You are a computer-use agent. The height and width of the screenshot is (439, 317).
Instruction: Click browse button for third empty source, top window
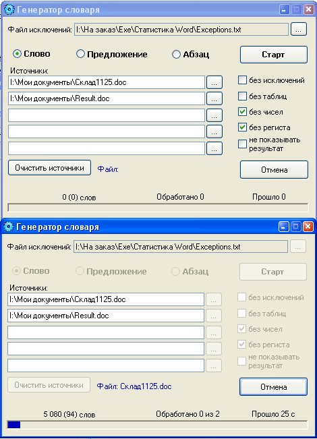tap(214, 115)
